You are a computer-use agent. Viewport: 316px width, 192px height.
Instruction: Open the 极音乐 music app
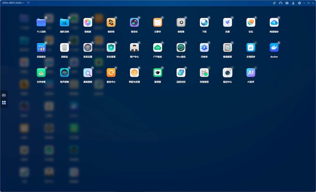tap(134, 22)
